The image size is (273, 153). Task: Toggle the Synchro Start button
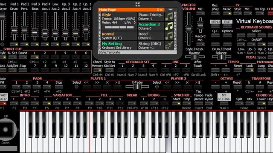coord(177,103)
